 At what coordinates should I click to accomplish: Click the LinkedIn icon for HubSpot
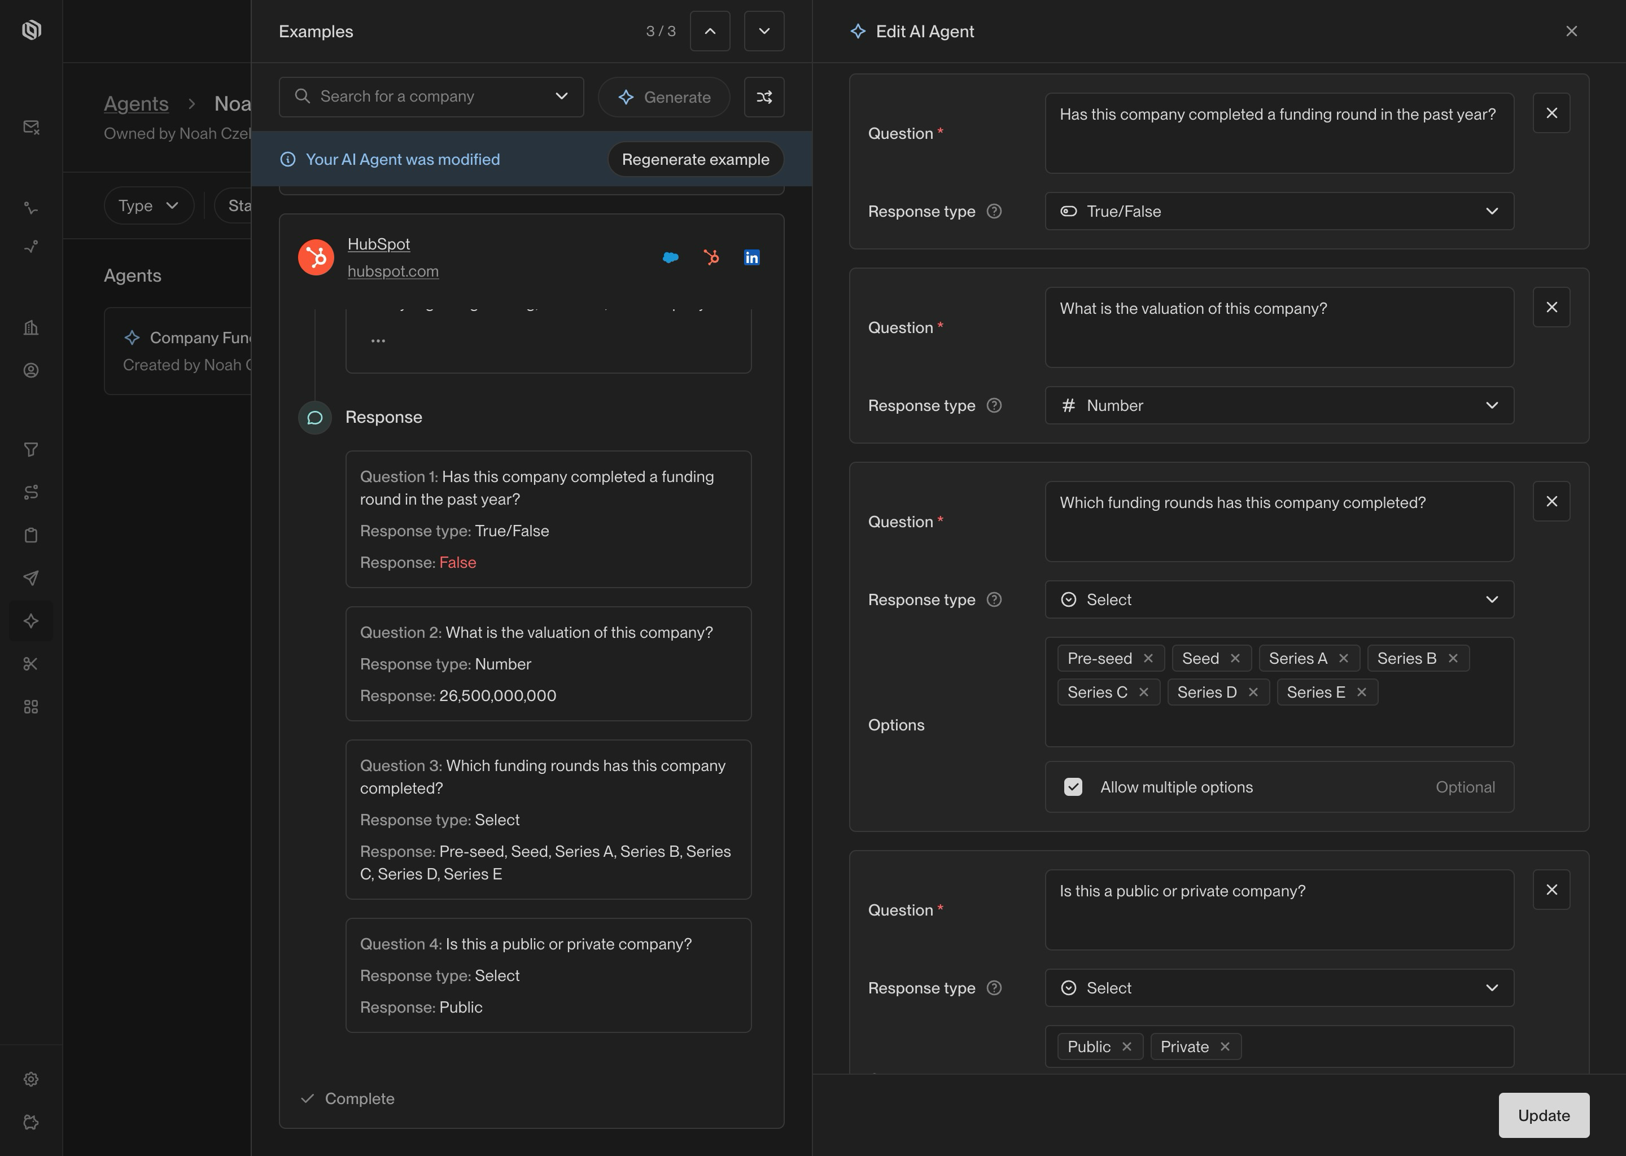coord(751,258)
